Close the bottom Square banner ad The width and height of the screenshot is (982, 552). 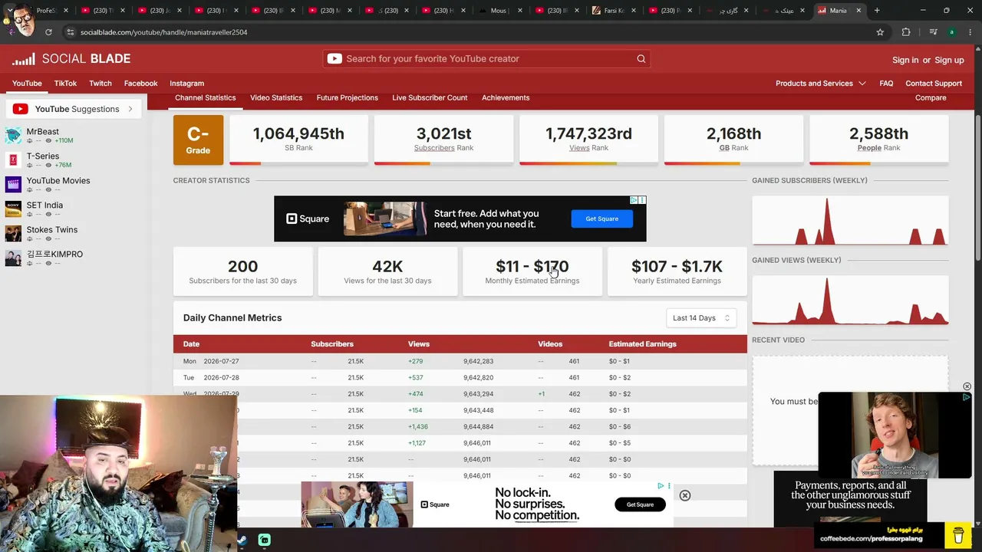point(685,495)
